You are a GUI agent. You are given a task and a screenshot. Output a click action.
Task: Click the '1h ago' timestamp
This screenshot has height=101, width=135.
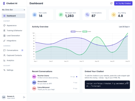[x=75, y=83]
